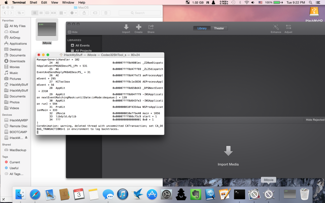Switch Finder to list view

pyautogui.click(x=41, y=13)
